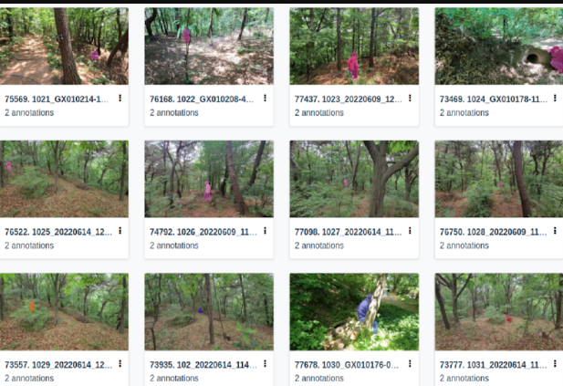Open kebab menu for image 74792
563x386 pixels.
tap(265, 231)
